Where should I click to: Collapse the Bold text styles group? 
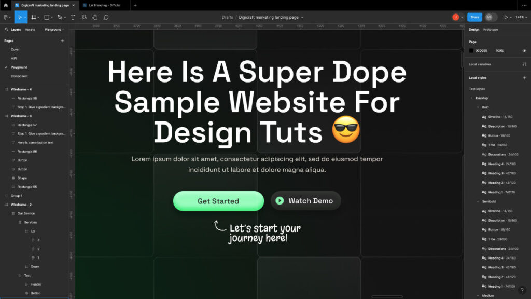[x=478, y=107]
